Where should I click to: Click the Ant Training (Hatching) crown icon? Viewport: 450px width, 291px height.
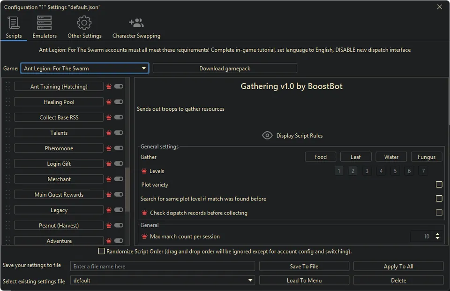(109, 86)
